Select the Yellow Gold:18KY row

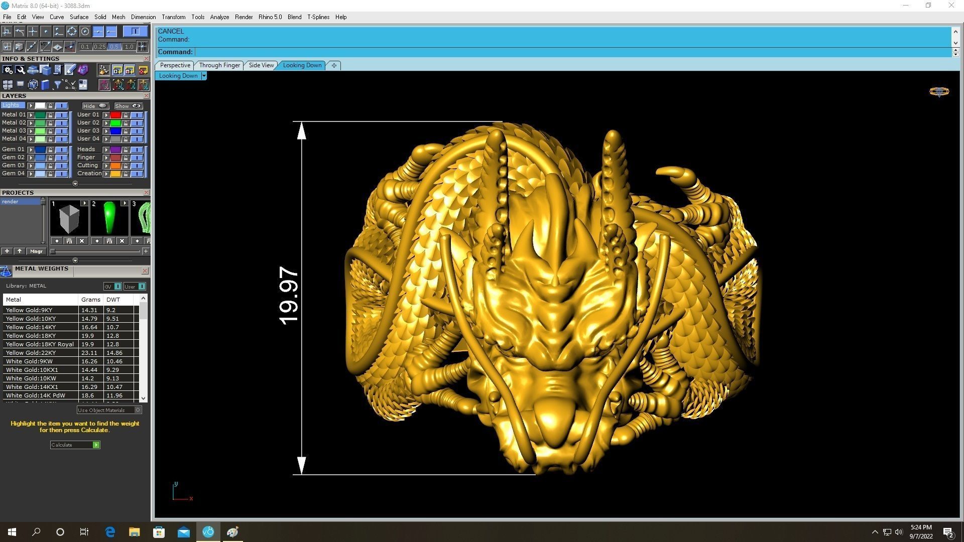(31, 336)
